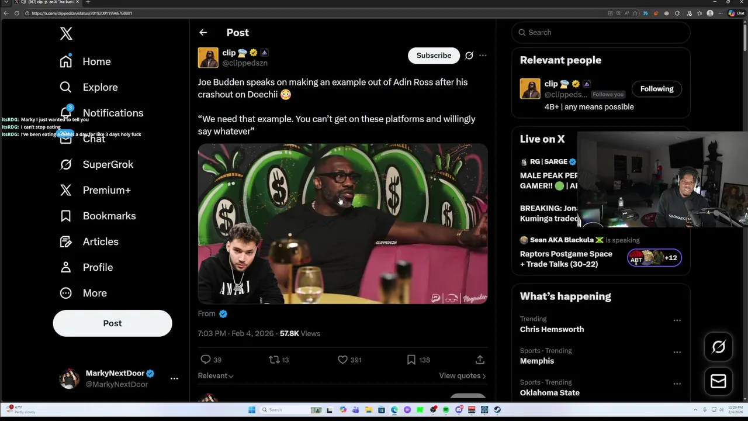Open View quotes link

[x=462, y=375]
